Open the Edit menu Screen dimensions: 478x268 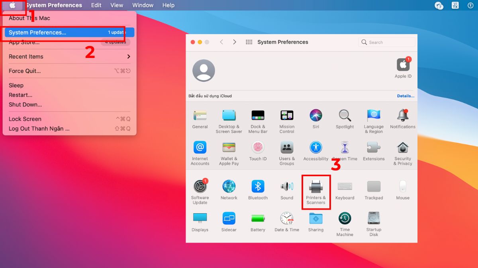click(96, 5)
